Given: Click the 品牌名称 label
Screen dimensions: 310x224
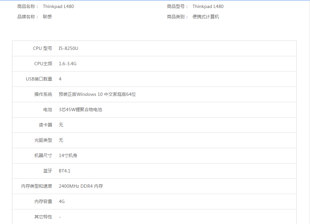Looking at the screenshot, I should click(x=28, y=17).
